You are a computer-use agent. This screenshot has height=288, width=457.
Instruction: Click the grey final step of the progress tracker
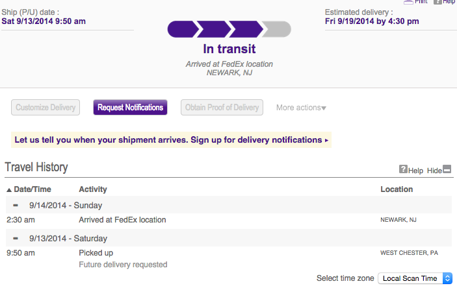click(278, 29)
